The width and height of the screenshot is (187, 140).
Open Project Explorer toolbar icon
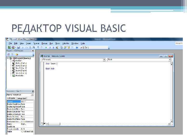click(61, 47)
